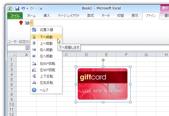169x116 pixels.
Task: Rotate right with 右90°回転
Action: click(46, 64)
